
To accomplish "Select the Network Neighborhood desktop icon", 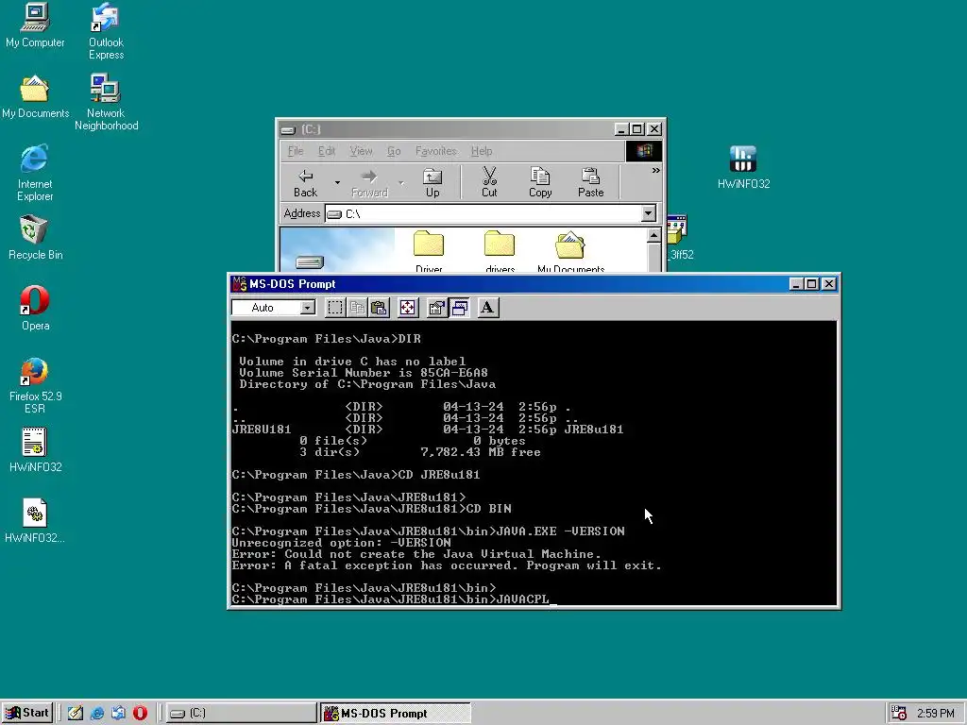I will click(106, 102).
